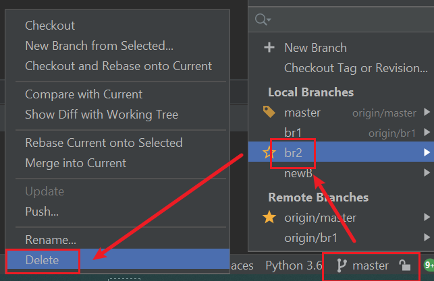Open Checkout Tag or Revision...
The image size is (434, 281).
pos(356,68)
